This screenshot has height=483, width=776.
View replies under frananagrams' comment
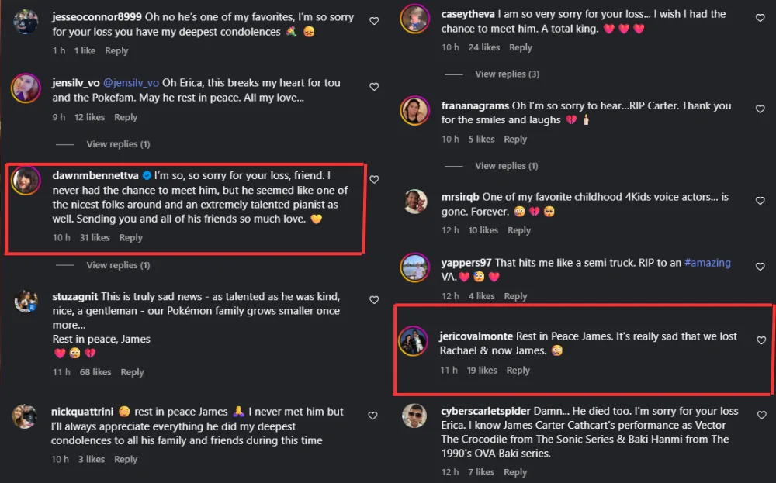(506, 166)
